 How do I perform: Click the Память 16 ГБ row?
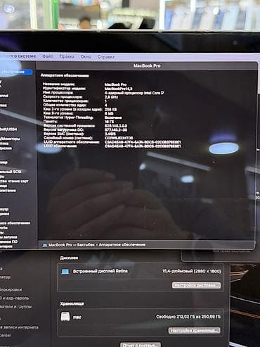coord(79,122)
